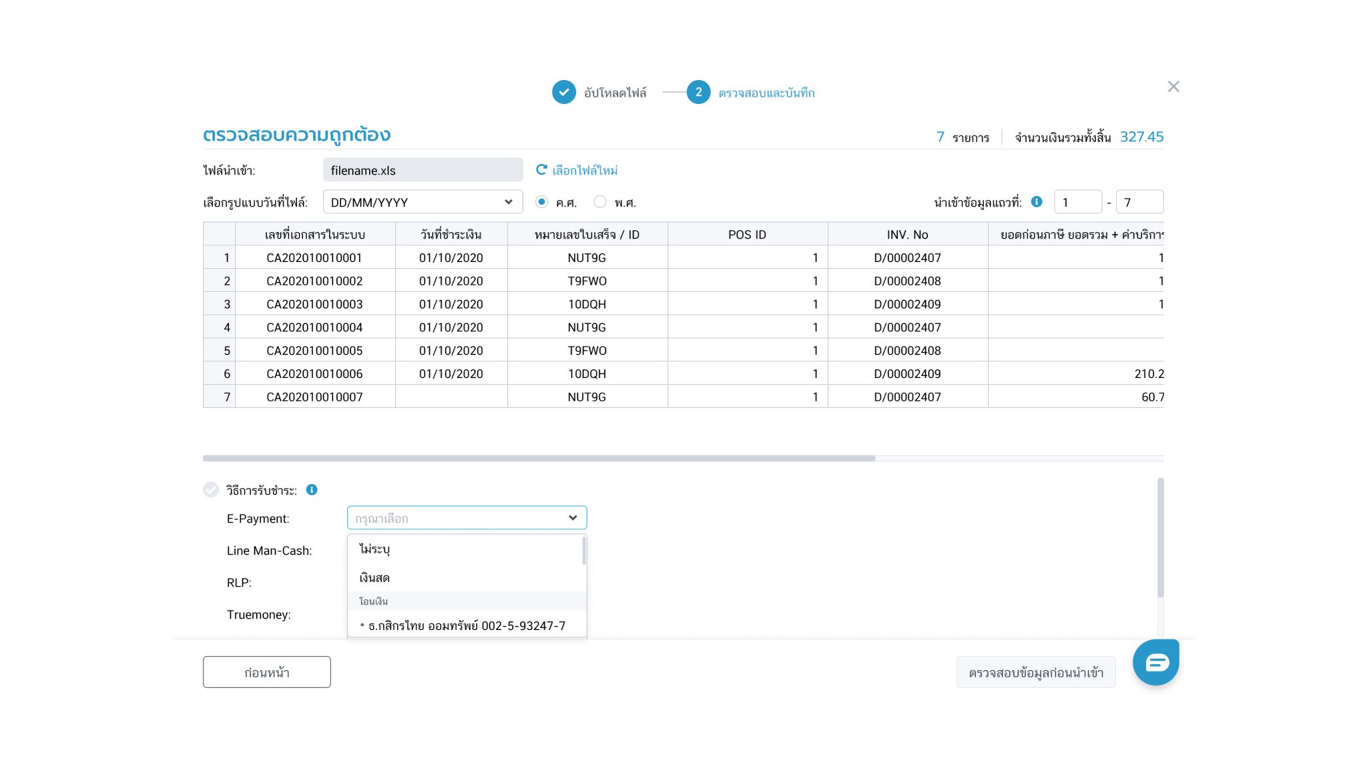Click the start row input field showing 1

point(1077,202)
